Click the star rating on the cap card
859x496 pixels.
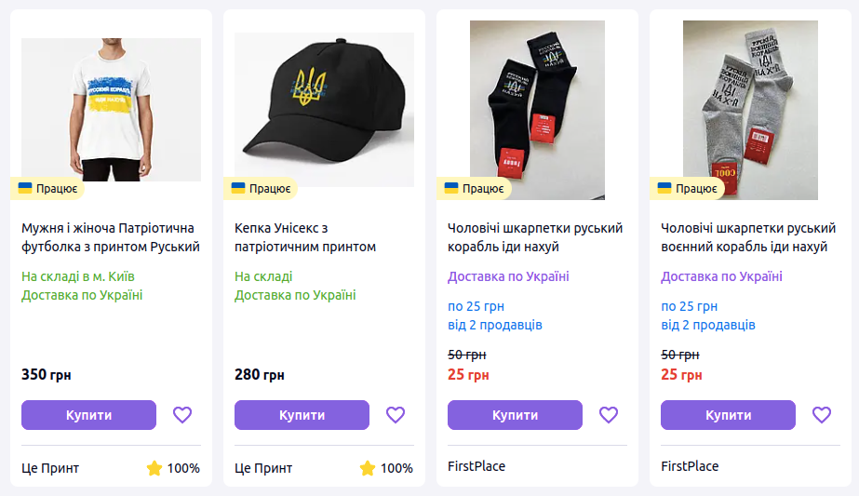[368, 468]
